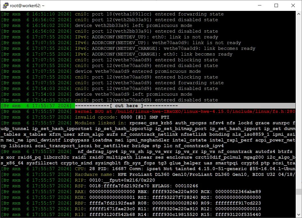Click 'crypto_simd' module name

coord(76,163)
